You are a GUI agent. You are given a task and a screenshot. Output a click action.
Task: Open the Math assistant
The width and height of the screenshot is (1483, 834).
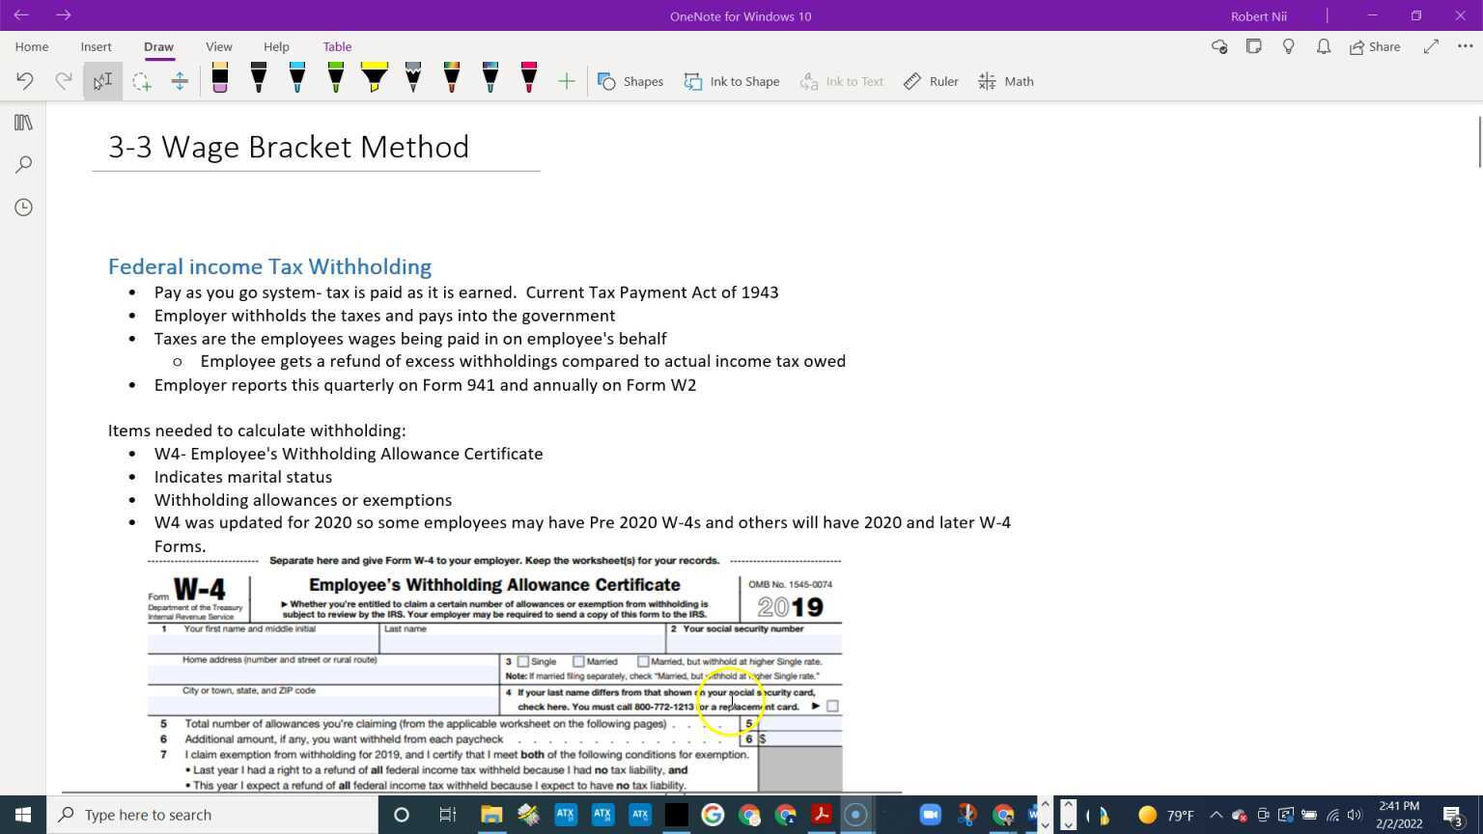(1004, 81)
